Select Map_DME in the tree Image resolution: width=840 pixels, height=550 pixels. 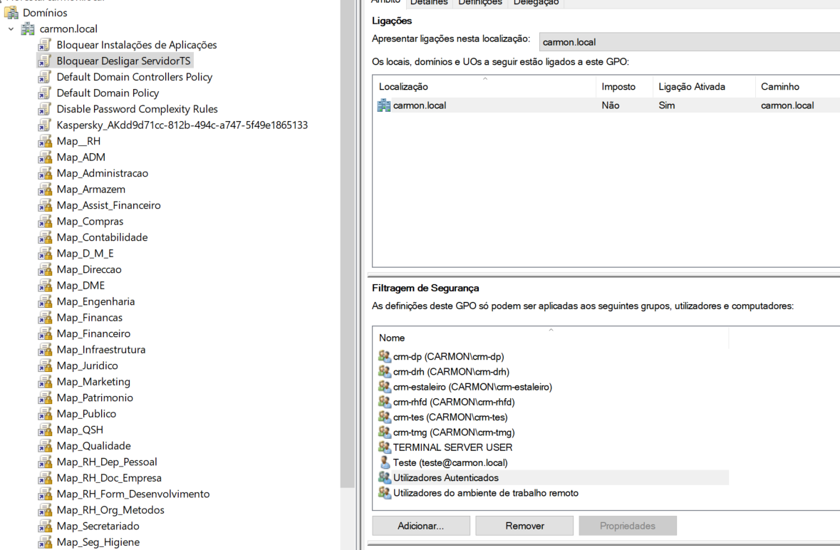81,286
